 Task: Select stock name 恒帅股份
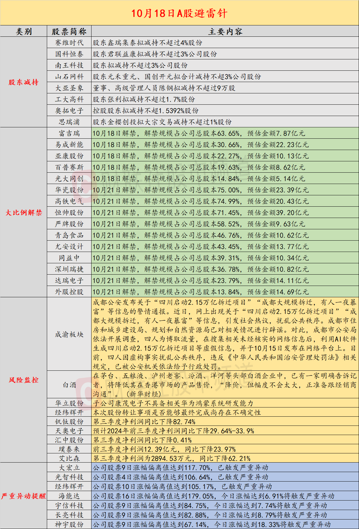pyautogui.click(x=69, y=213)
